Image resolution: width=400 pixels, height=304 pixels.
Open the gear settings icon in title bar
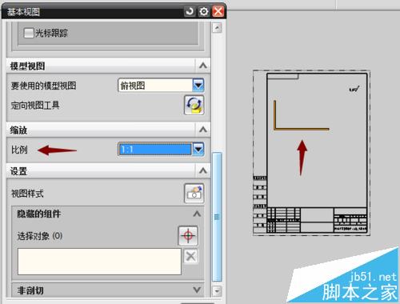(x=204, y=11)
